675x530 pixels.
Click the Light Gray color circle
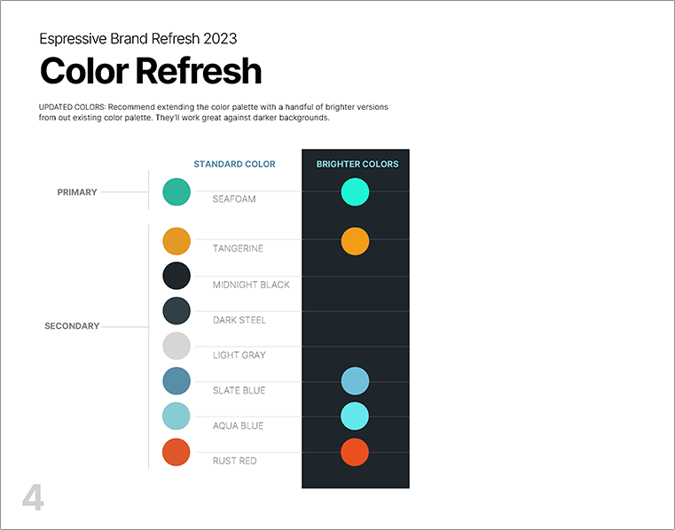point(177,346)
